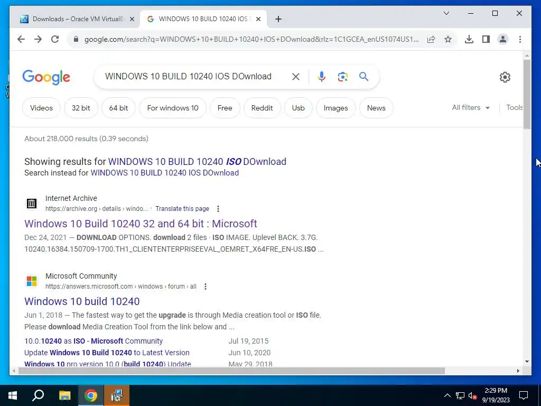Image resolution: width=541 pixels, height=406 pixels.
Task: Close the Downloads – Oracle VM VirtualBox tab
Action: 132,20
